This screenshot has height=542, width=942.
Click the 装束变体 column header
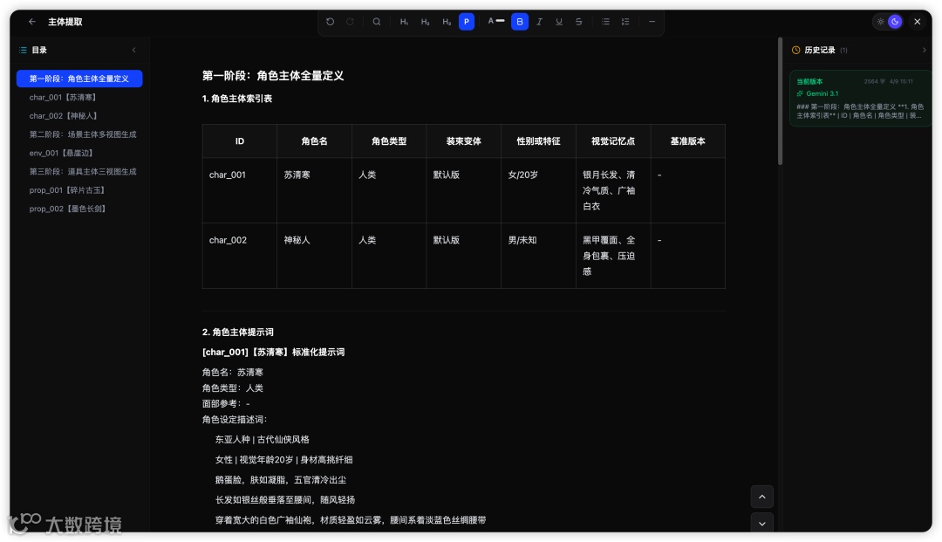coord(464,141)
